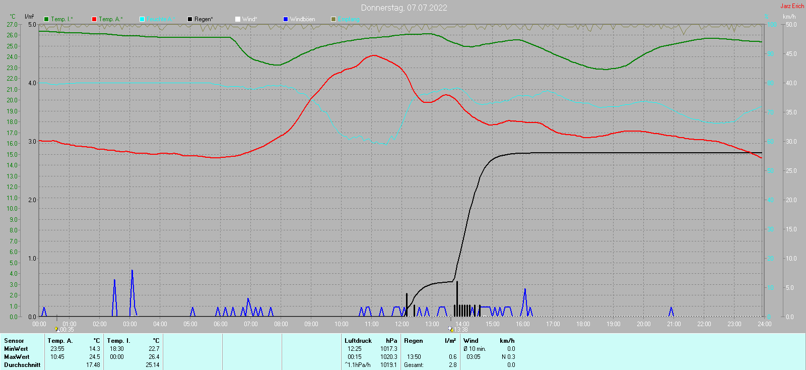
Task: Click the '13:50' rain time cell
Action: [x=414, y=357]
